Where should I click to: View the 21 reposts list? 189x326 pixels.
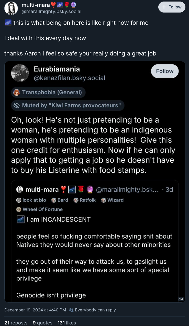16,323
